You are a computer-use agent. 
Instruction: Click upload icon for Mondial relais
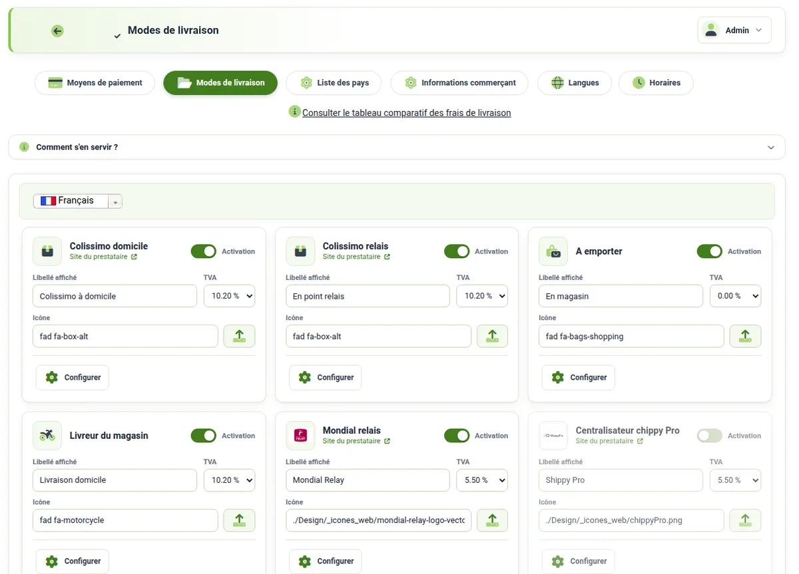[492, 520]
